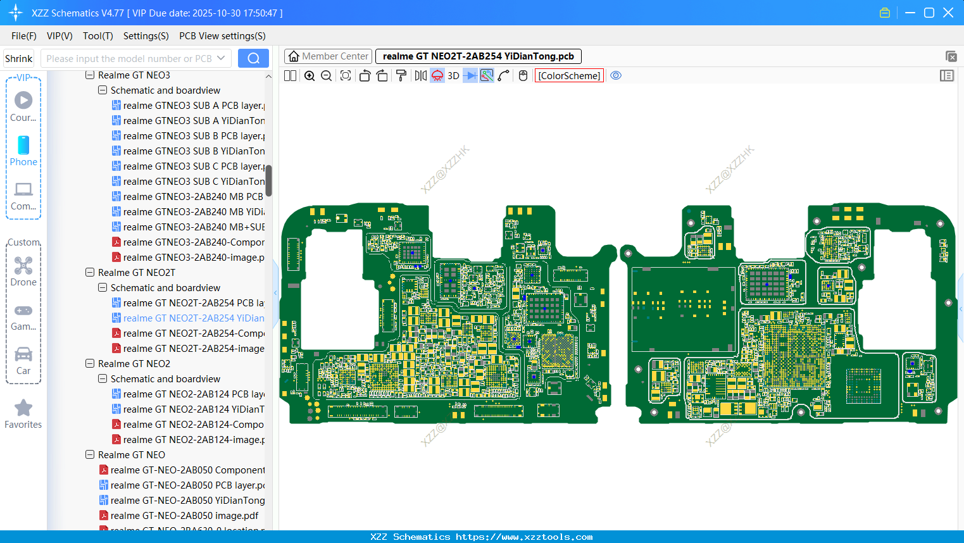Click the zoom in magnifier icon
This screenshot has height=543, width=964.
310,76
